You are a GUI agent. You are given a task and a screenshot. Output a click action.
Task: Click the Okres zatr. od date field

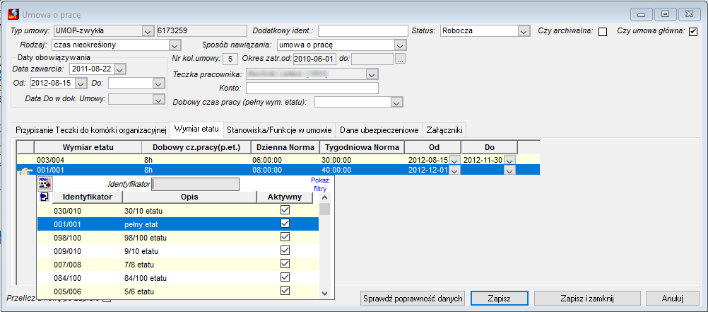[x=314, y=59]
